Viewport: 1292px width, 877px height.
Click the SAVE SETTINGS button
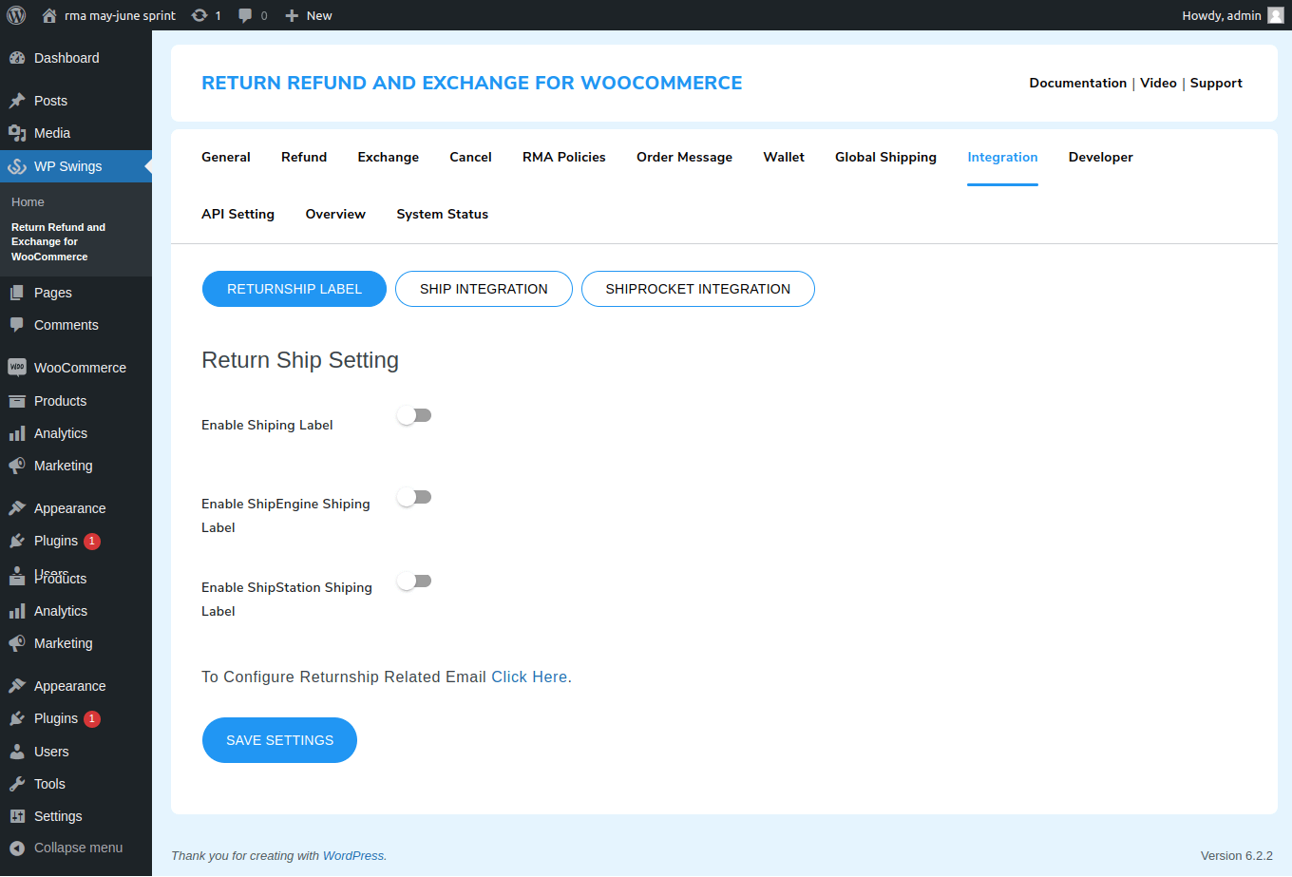click(279, 740)
